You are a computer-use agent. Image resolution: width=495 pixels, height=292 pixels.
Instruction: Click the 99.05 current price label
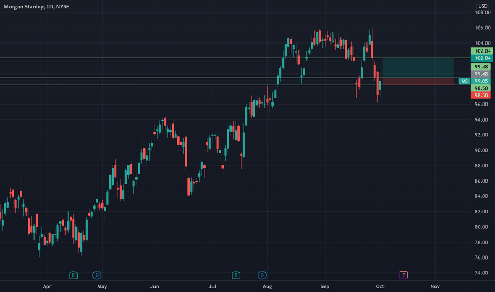[x=481, y=81]
